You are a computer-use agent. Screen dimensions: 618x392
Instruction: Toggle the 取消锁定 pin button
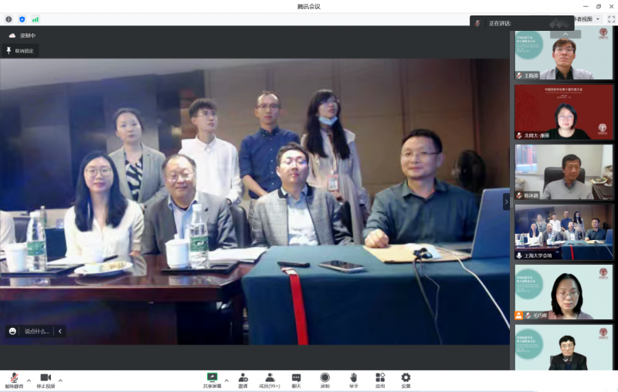pyautogui.click(x=21, y=50)
